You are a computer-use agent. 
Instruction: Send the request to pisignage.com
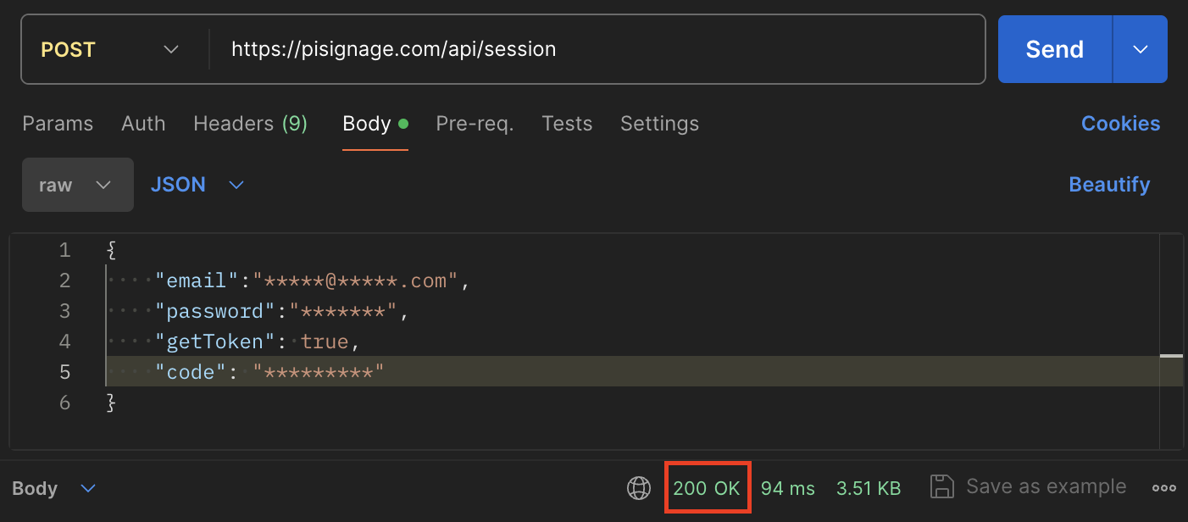pos(1054,48)
